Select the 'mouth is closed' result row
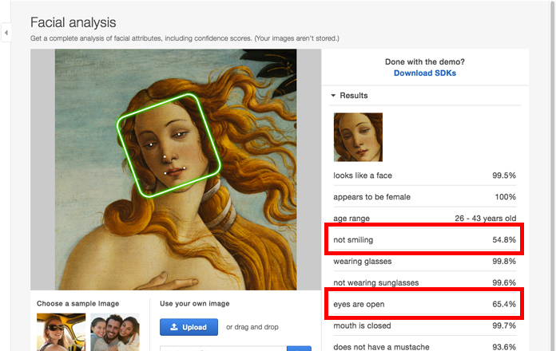This screenshot has height=351, width=556. 424,325
